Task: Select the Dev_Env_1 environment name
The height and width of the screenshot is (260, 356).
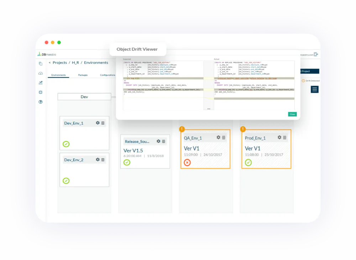Action: 74,123
